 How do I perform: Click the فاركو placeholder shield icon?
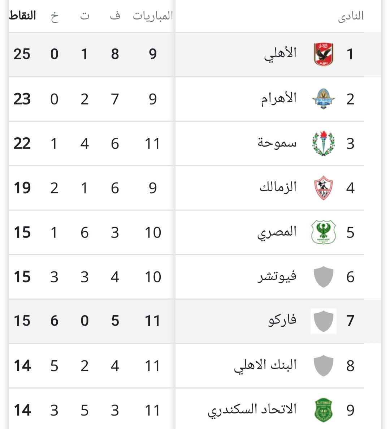coord(323,321)
